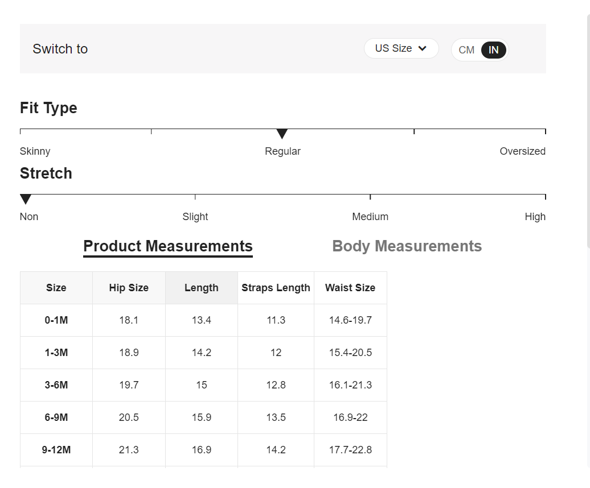Open the Product Measurements tab
Image resolution: width=590 pixels, height=488 pixels.
(x=168, y=246)
